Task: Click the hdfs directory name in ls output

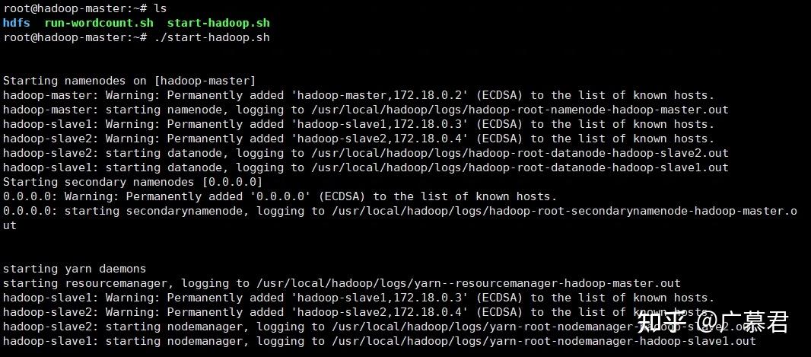Action: (17, 23)
